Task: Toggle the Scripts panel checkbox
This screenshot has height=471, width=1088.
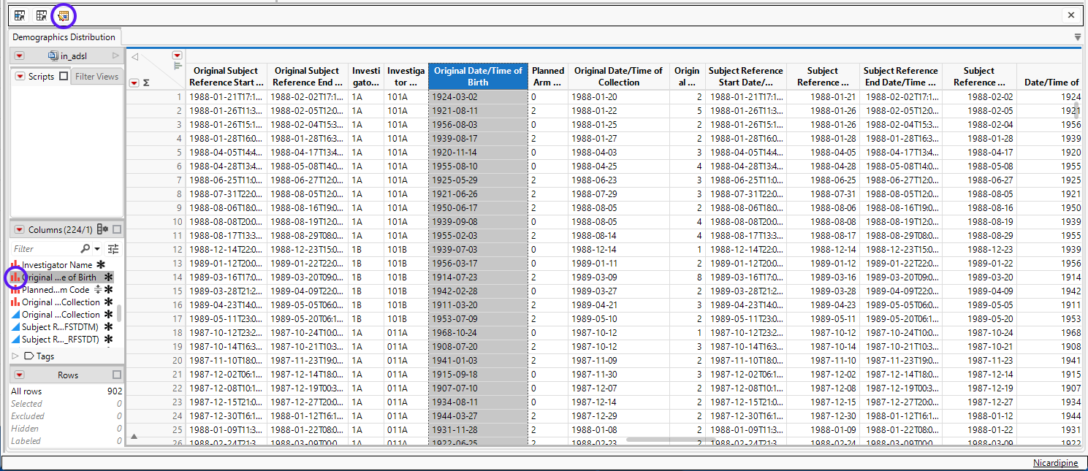Action: coord(64,77)
